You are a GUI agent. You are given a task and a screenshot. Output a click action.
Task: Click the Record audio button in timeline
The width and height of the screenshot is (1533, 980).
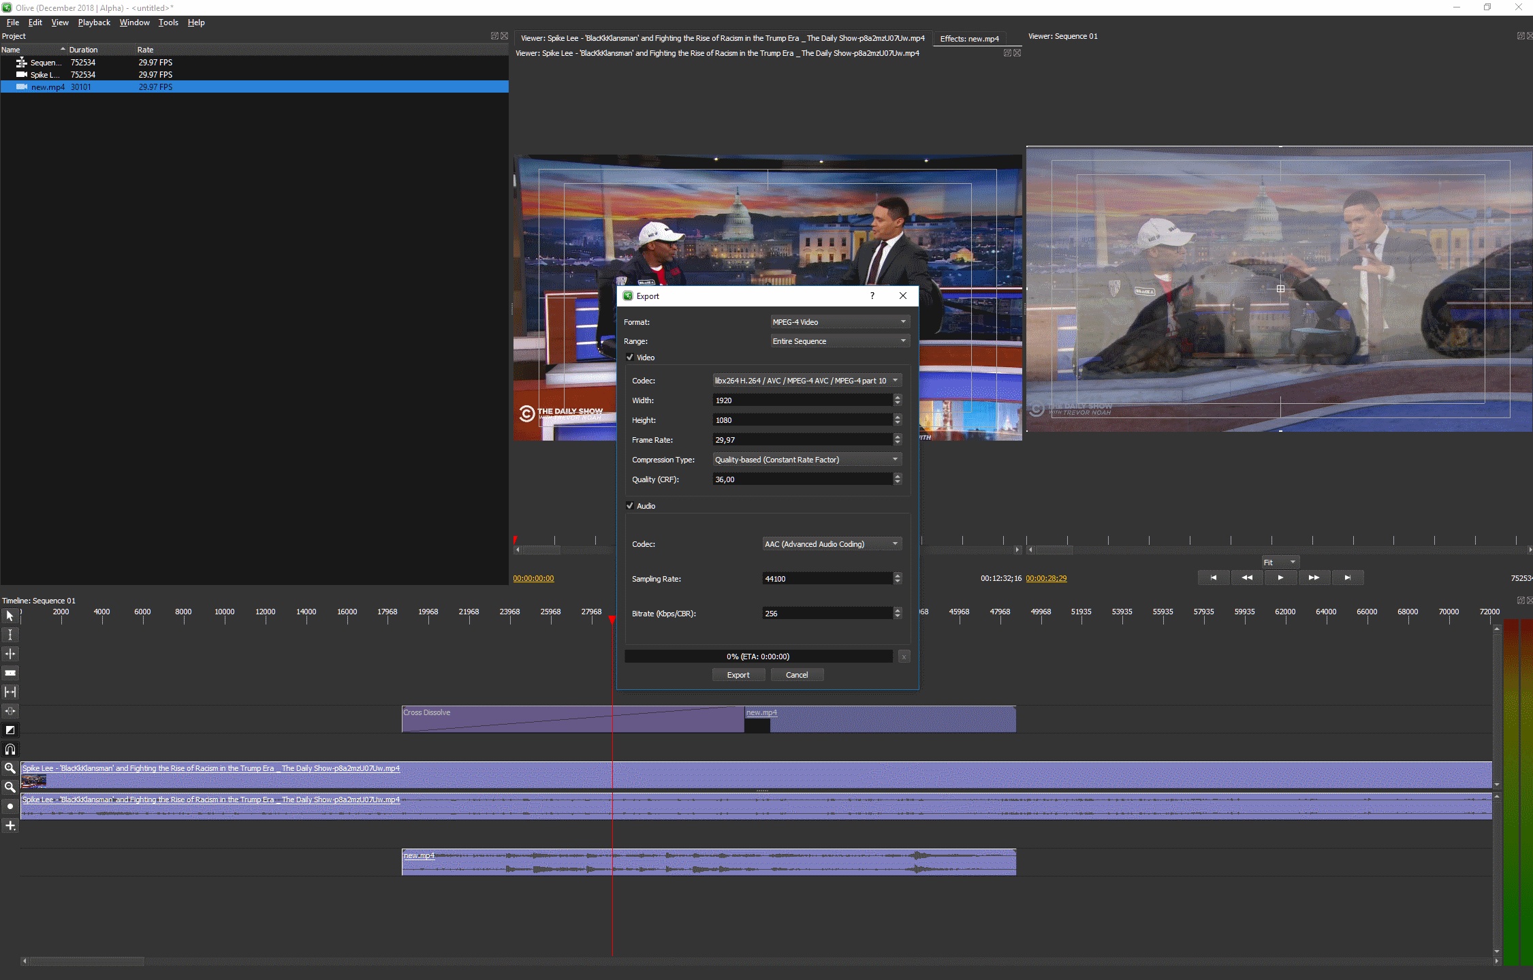pos(10,806)
